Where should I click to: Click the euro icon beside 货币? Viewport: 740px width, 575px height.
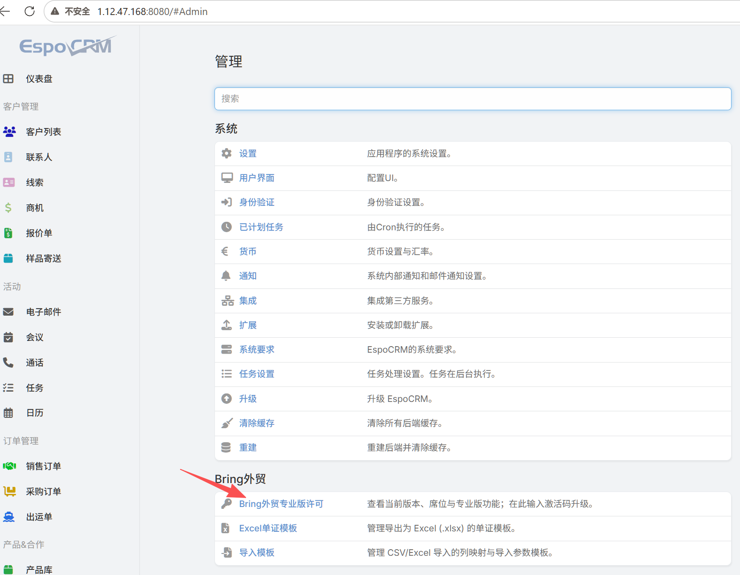click(225, 251)
